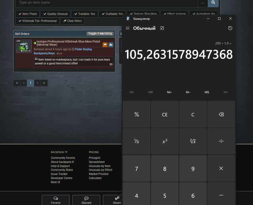Open Pricegrid footer link
Image resolution: width=253 pixels, height=205 pixels.
coord(94,158)
